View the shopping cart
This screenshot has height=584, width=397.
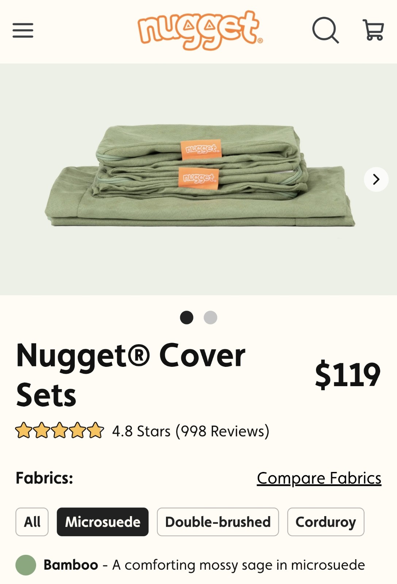[x=373, y=30]
